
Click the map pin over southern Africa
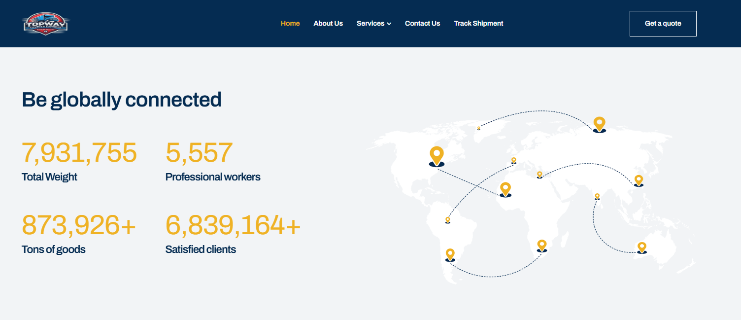tap(542, 245)
